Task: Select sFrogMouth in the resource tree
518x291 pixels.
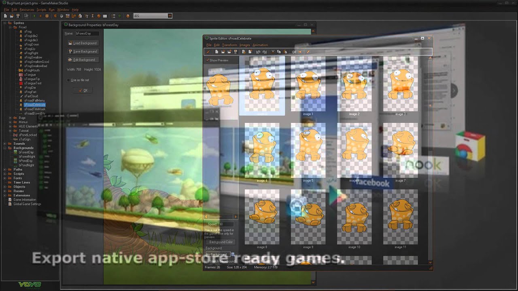Action: click(x=32, y=70)
